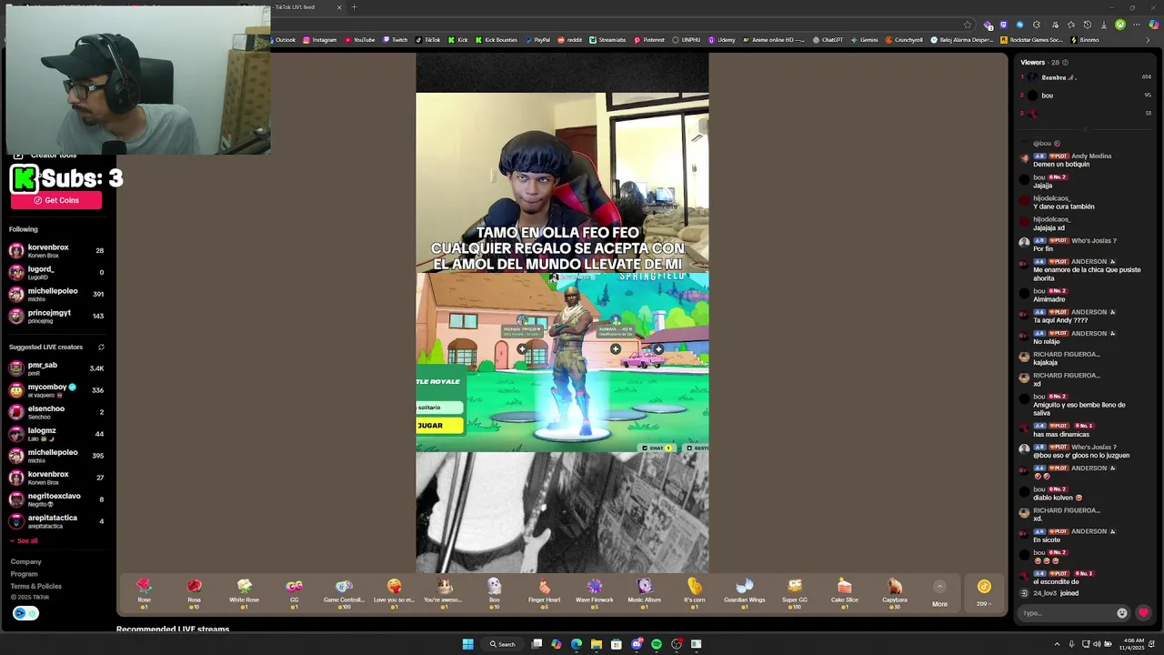The image size is (1164, 655).
Task: Send the Cake Slice gift
Action: click(844, 592)
